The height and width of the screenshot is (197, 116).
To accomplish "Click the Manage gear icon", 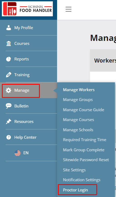I will pos(8,90).
